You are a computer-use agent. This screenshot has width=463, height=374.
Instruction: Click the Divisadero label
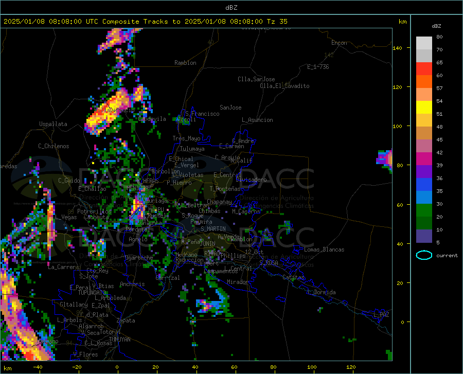251,180
